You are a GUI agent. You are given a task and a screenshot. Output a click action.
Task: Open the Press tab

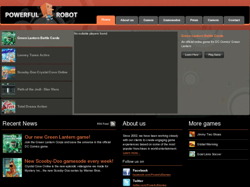click(194, 20)
